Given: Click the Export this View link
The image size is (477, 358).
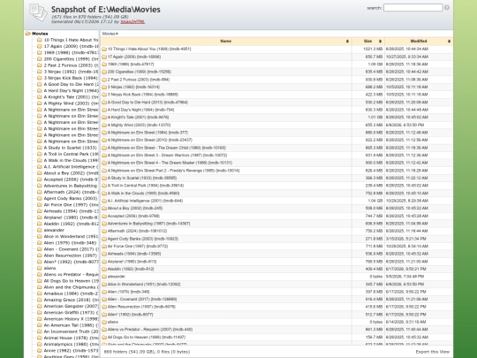Looking at the screenshot, I should click(432, 352).
